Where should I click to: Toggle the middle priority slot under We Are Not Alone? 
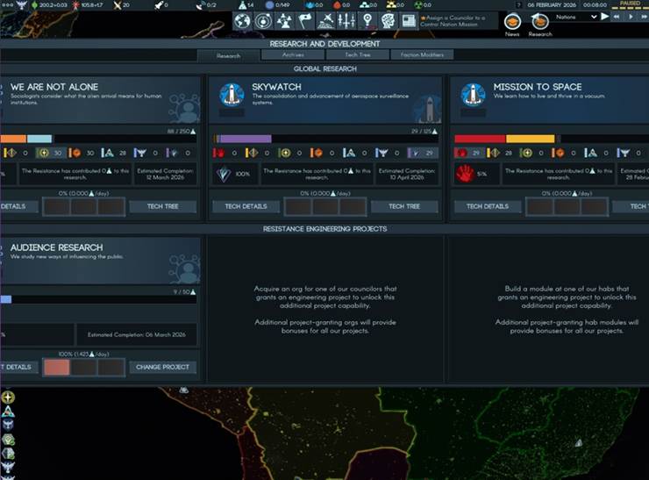click(x=83, y=206)
